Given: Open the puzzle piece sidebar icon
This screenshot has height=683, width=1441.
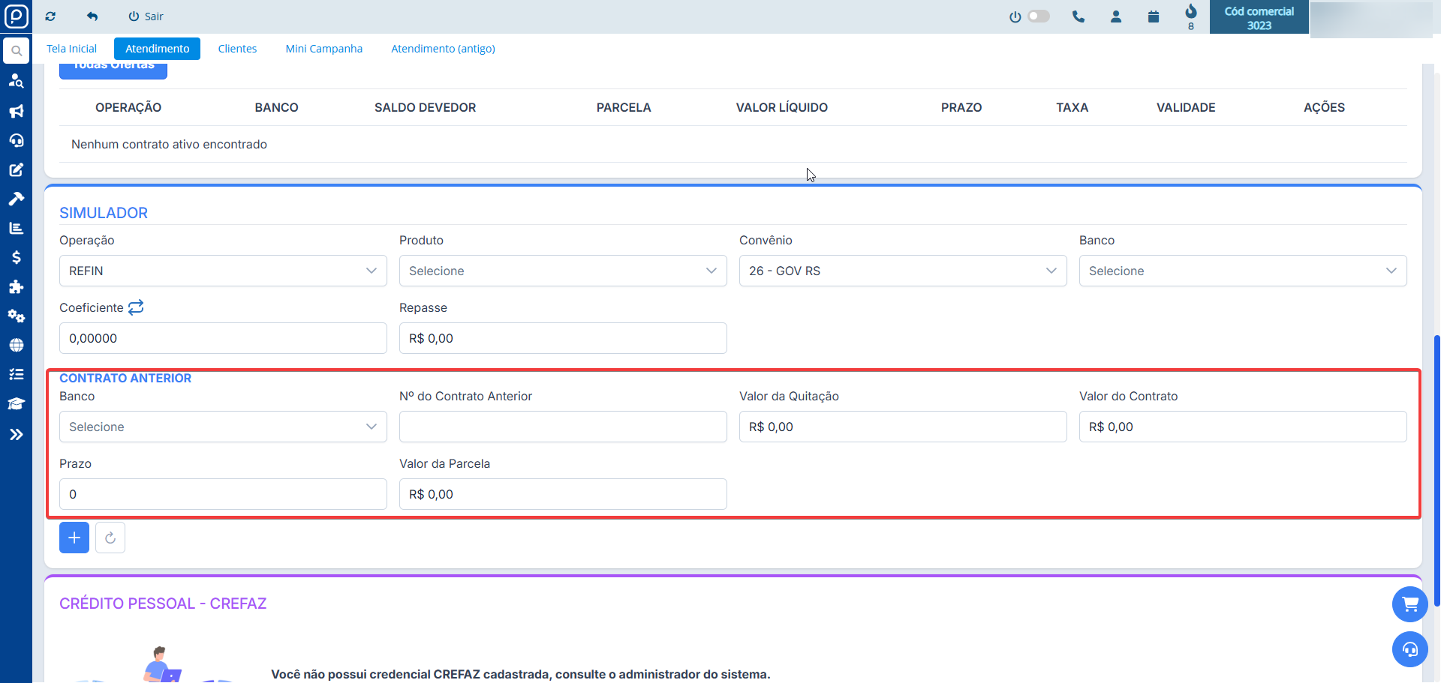Looking at the screenshot, I should click(16, 286).
